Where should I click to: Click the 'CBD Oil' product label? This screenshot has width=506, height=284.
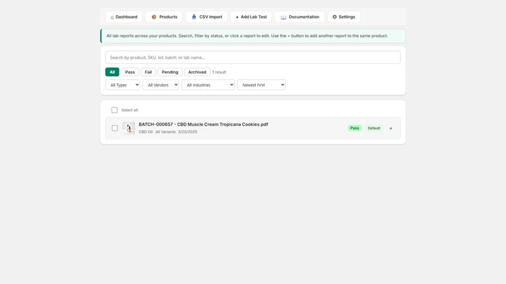point(145,132)
